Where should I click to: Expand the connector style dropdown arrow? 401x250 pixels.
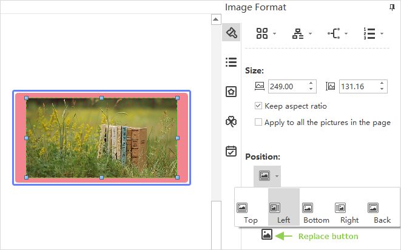(346, 33)
